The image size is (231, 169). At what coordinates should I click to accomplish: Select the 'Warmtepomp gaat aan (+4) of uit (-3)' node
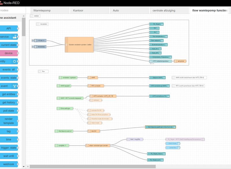[x=161, y=127]
